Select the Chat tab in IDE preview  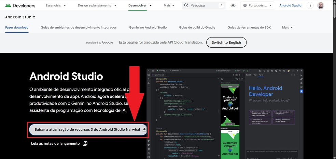coord(255,75)
